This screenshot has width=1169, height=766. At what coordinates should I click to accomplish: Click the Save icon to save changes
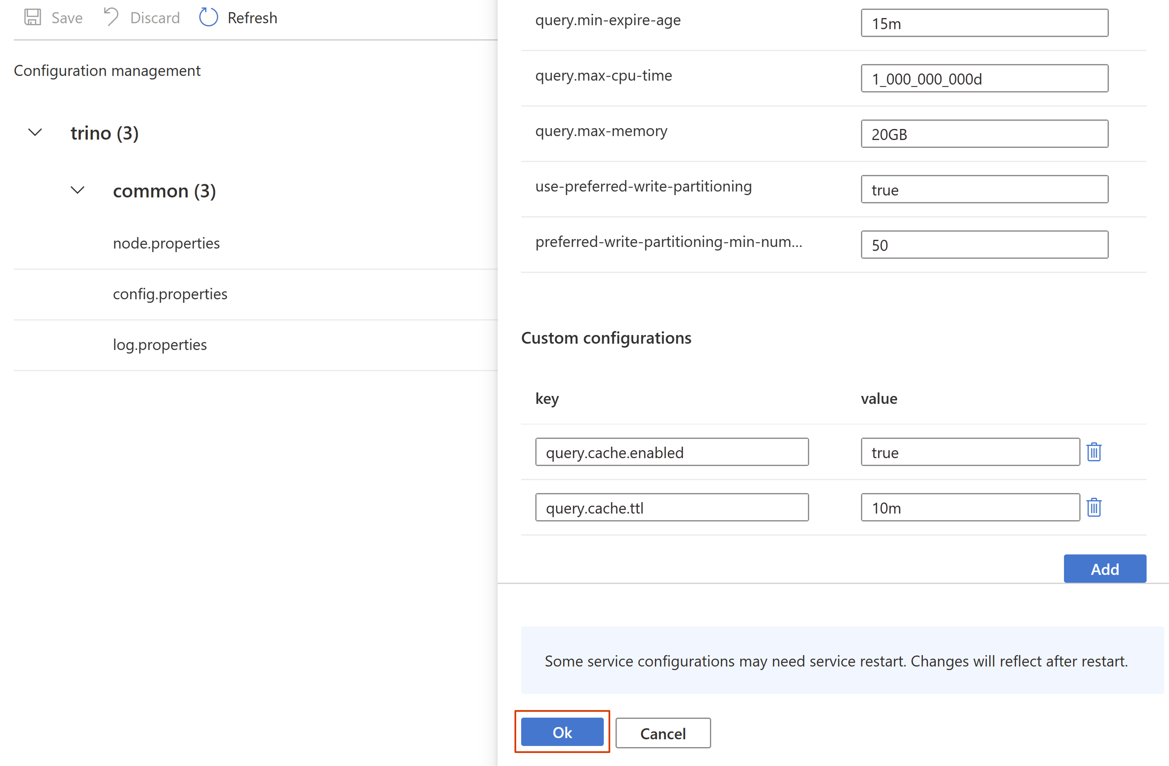(x=33, y=17)
